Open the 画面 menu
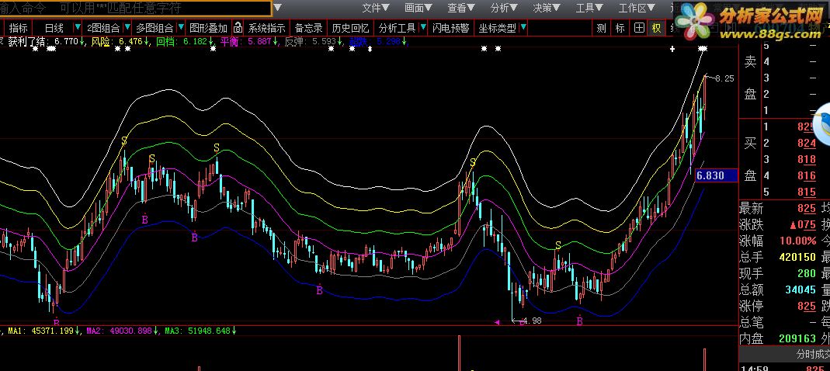 click(418, 8)
